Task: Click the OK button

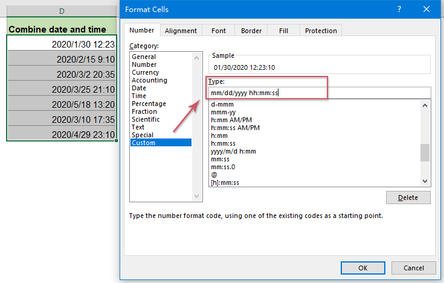Action: (362, 267)
